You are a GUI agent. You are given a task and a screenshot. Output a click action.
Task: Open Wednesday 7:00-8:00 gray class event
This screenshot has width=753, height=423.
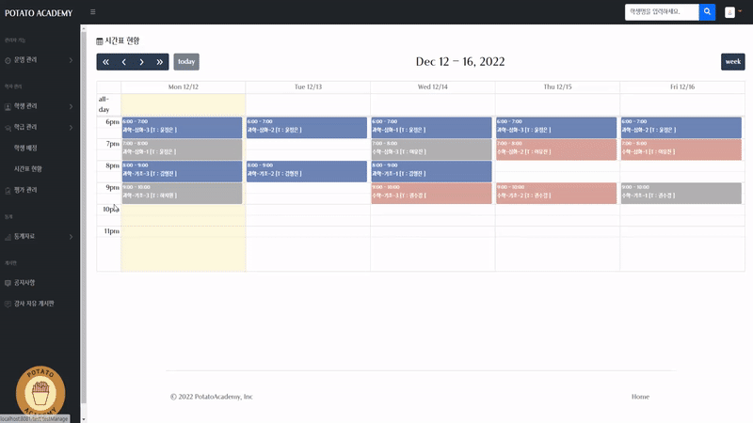(432, 149)
